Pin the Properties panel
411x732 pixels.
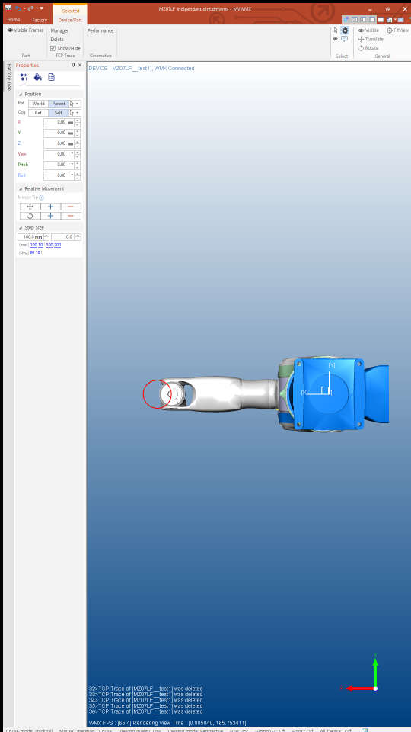coord(73,66)
